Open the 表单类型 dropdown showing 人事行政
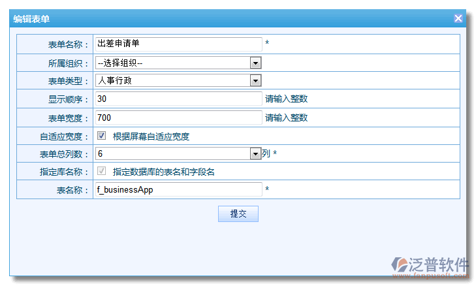This screenshot has height=286, width=476. 178,80
